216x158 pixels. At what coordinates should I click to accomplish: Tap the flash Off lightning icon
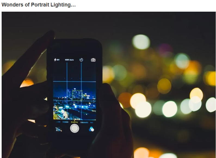57,60
